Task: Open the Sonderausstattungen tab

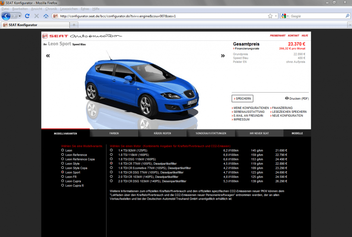Action: tap(211, 133)
